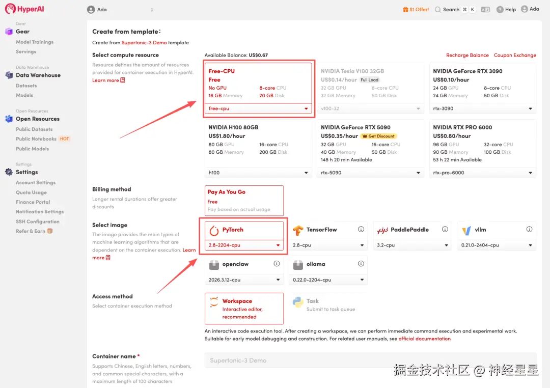550x388 pixels.
Task: Expand the rtx-5090 dropdown
Action: (x=370, y=173)
